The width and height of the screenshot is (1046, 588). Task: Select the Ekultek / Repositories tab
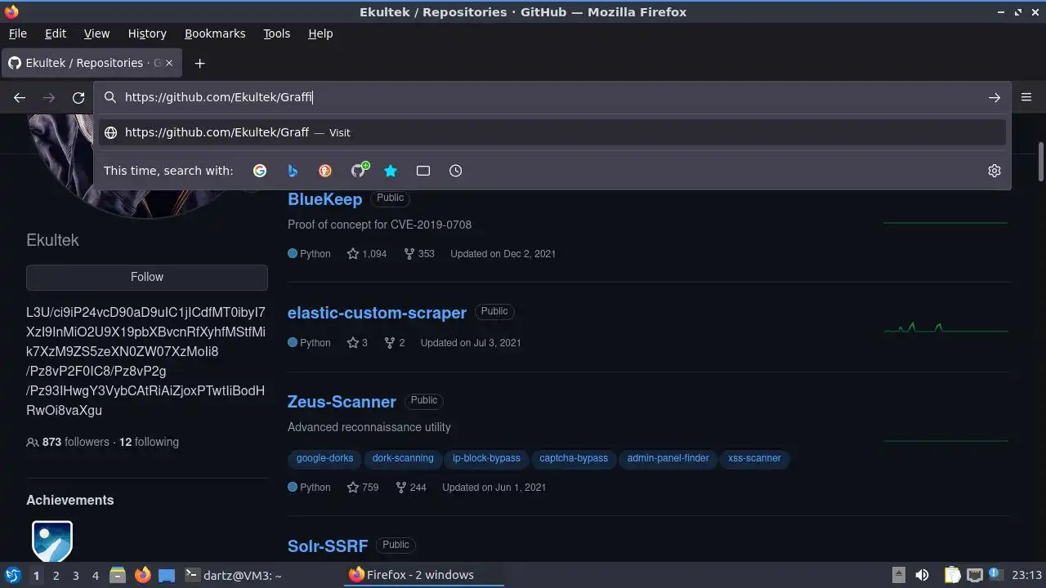pos(92,63)
